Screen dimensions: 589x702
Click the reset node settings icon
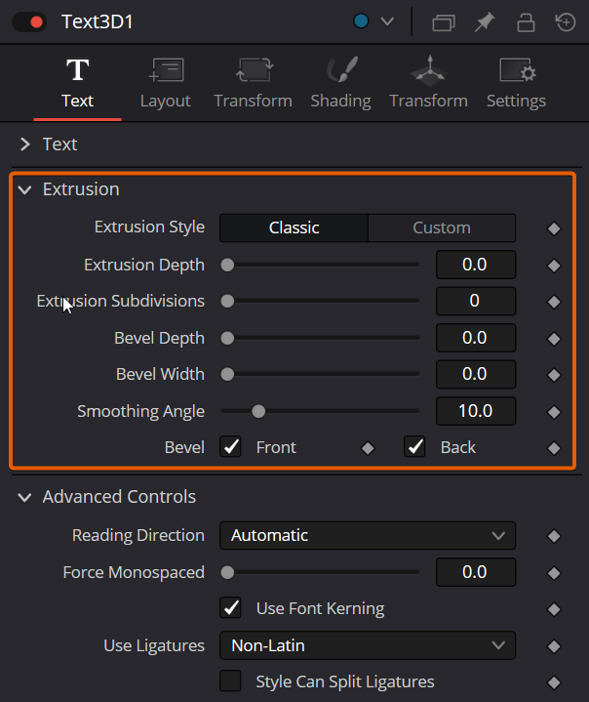[x=566, y=21]
